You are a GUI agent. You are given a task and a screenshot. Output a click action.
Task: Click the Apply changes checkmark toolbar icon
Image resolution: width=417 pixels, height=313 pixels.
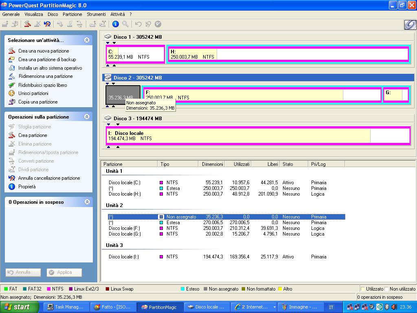coord(158,24)
